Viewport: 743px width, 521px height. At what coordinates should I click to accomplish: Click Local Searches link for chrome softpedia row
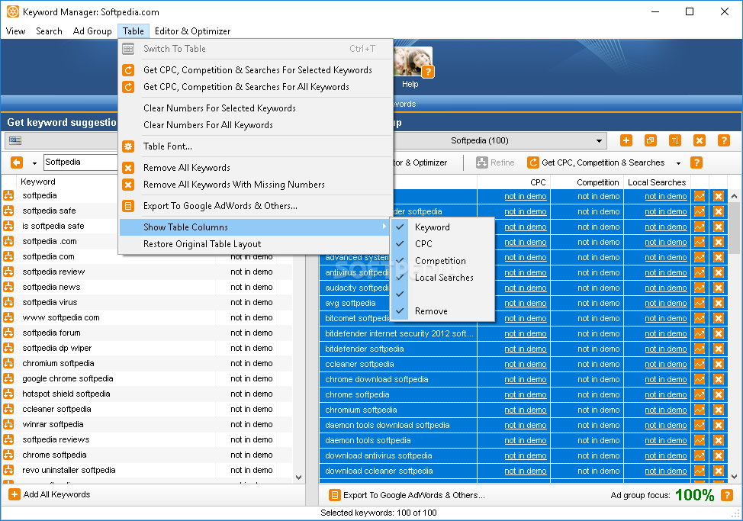[x=665, y=394]
